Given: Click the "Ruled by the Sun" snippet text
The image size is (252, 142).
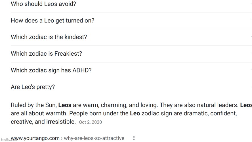Looking at the screenshot, I should pos(33,105).
